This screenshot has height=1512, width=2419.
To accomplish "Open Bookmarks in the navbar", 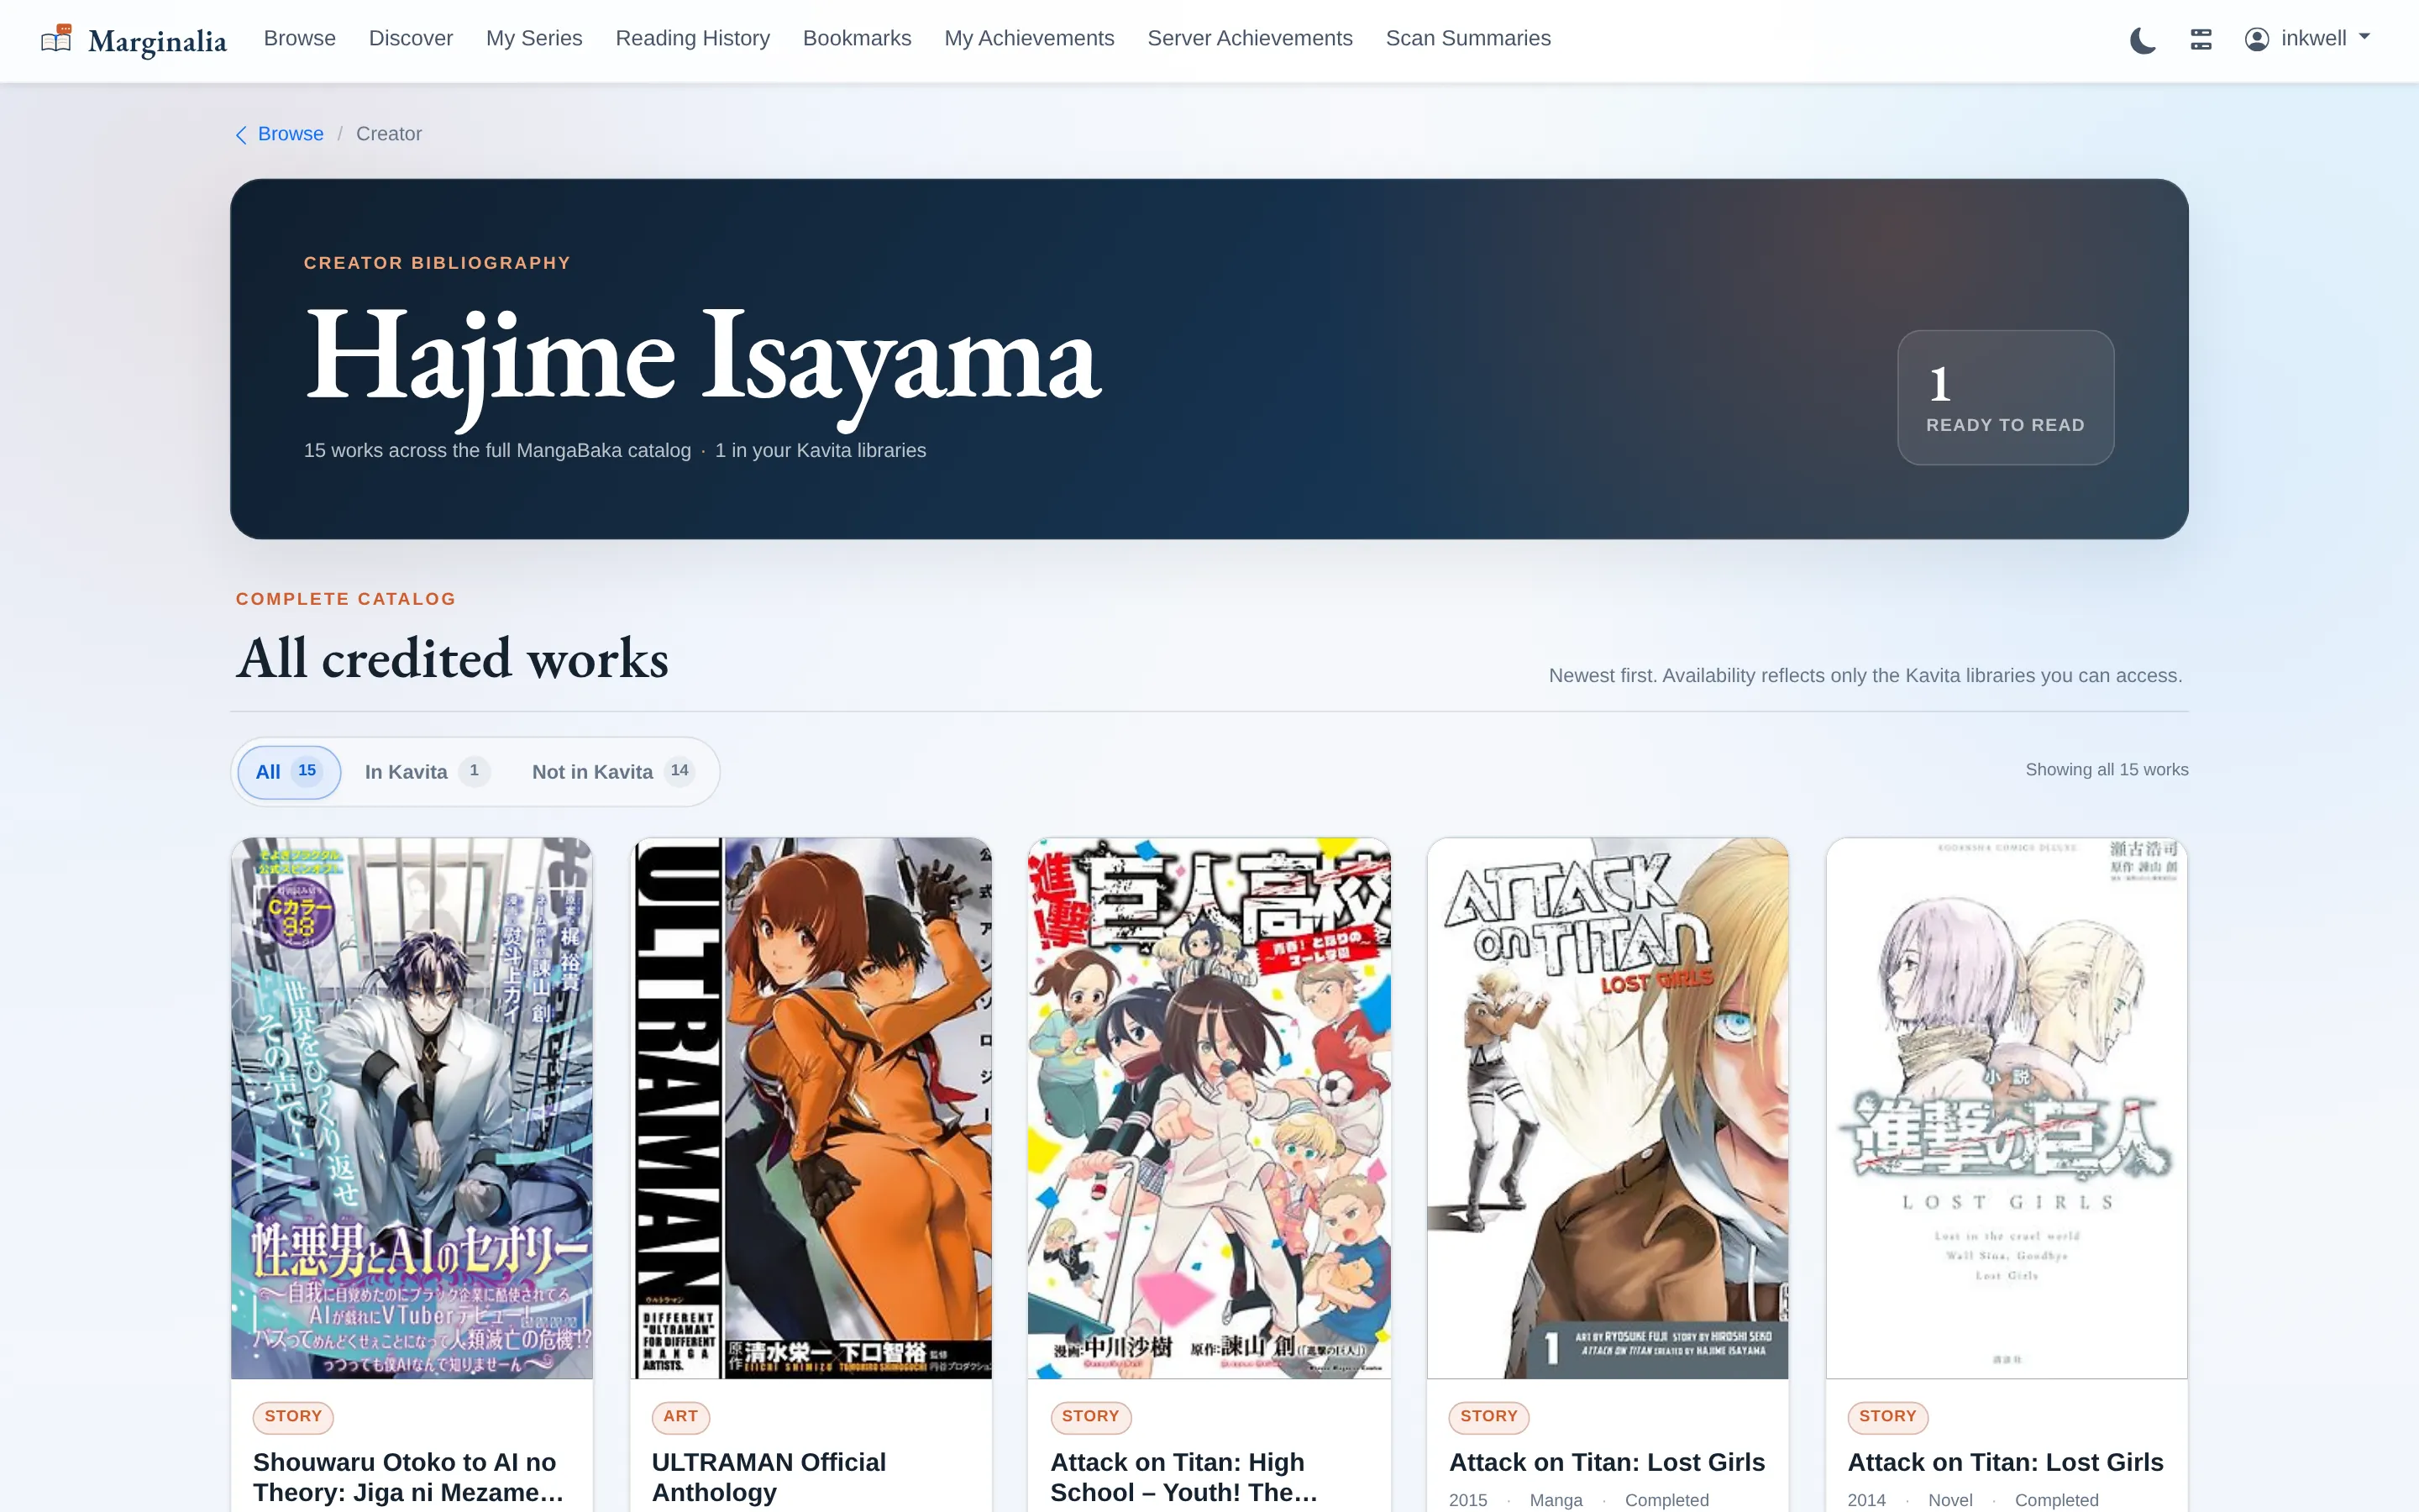I will point(857,38).
